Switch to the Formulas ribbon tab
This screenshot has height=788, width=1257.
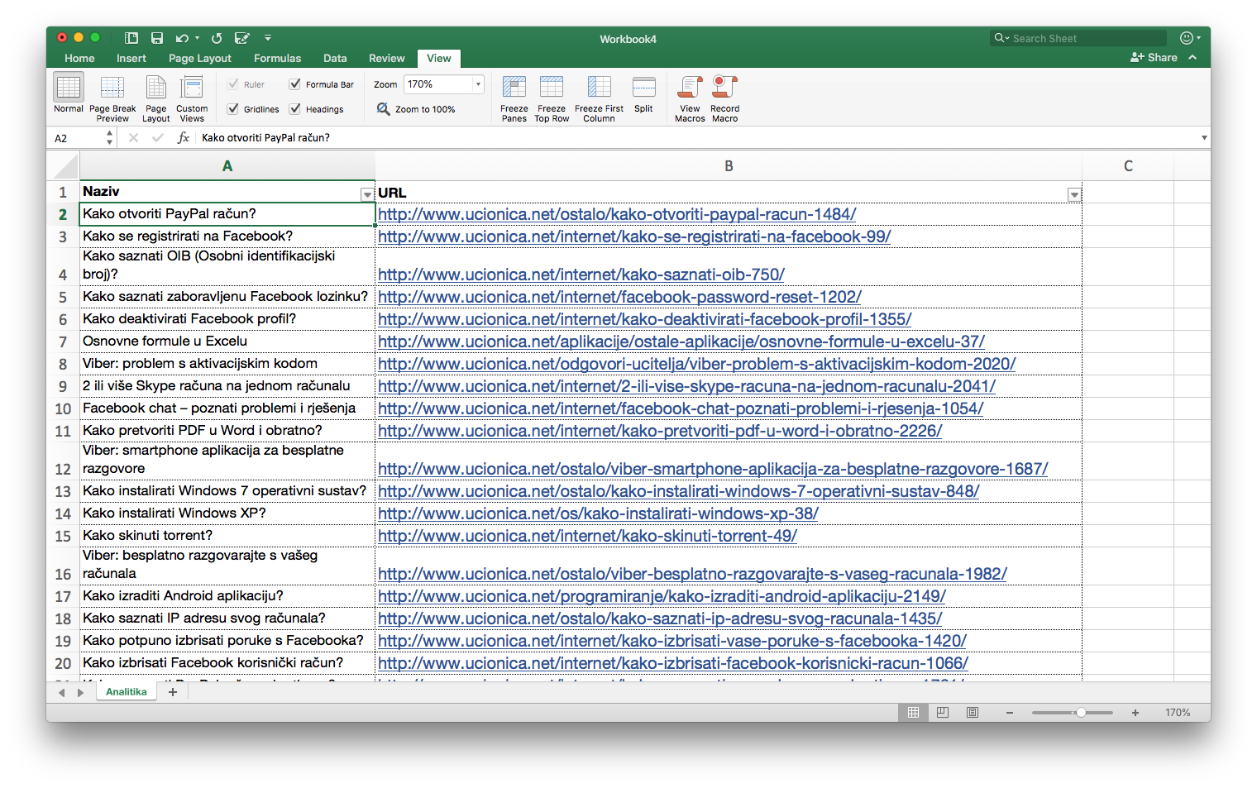(x=277, y=59)
